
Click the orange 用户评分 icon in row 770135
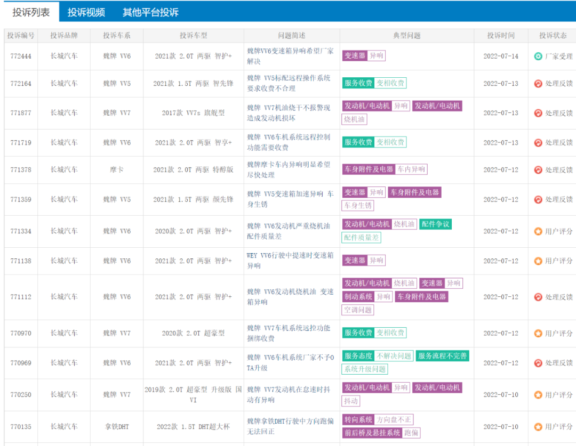pos(538,427)
